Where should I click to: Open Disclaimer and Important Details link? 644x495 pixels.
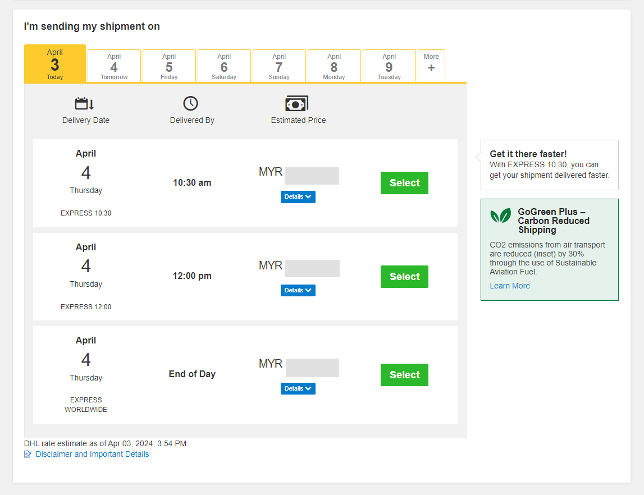pos(92,455)
